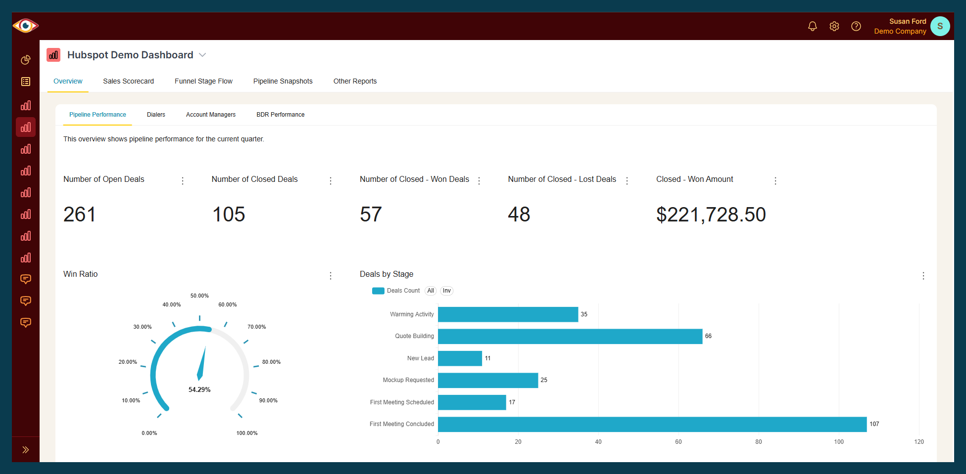Click the Quote Building bar
The height and width of the screenshot is (474, 966).
click(570, 336)
